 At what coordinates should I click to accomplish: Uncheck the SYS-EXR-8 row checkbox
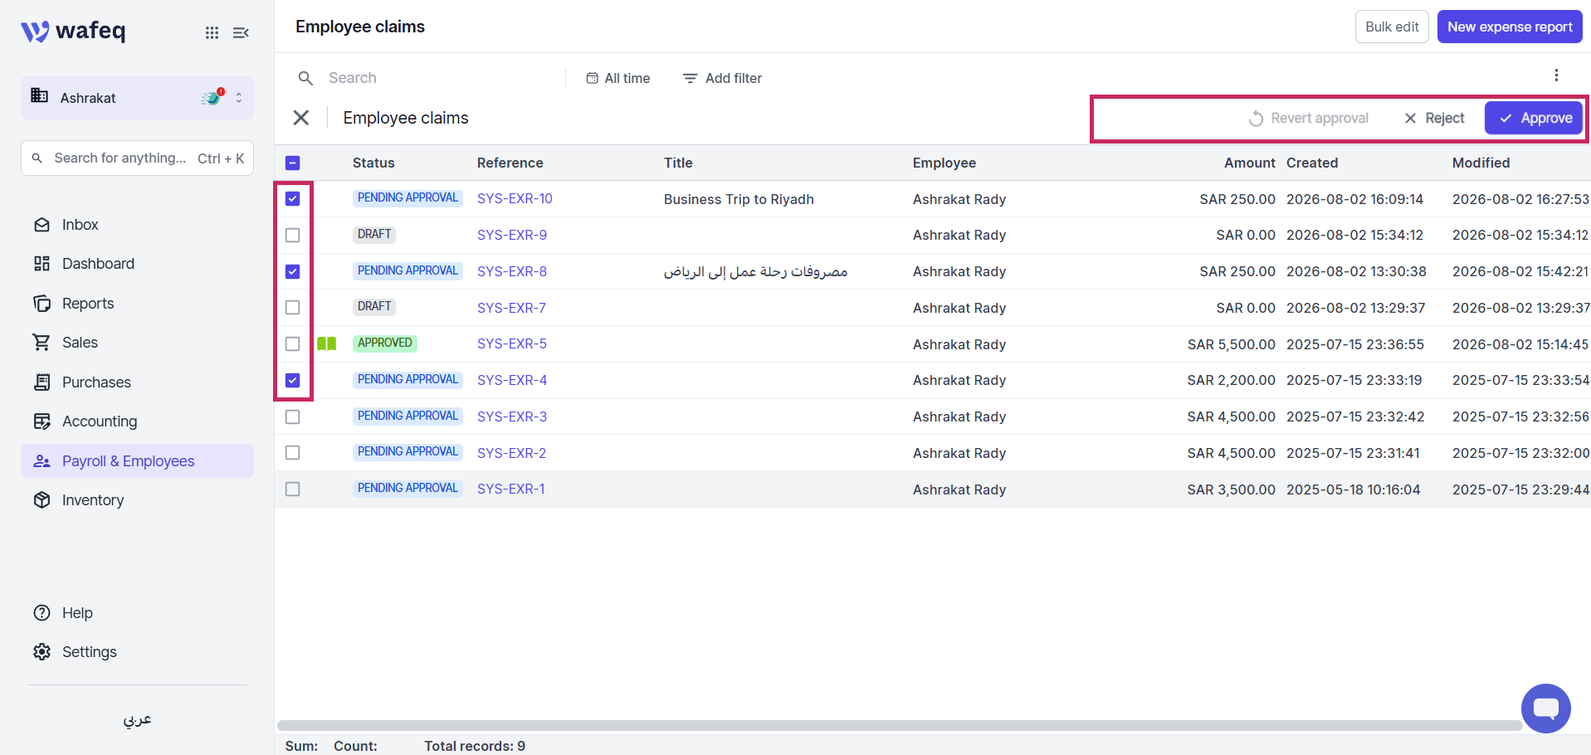pyautogui.click(x=293, y=271)
